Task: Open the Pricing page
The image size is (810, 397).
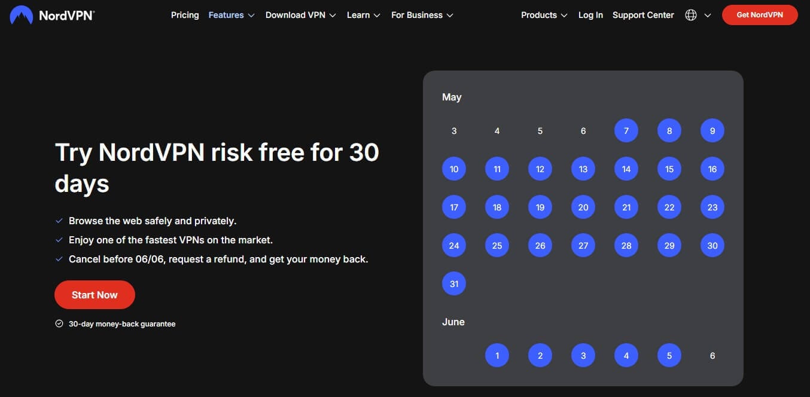Action: (x=185, y=15)
